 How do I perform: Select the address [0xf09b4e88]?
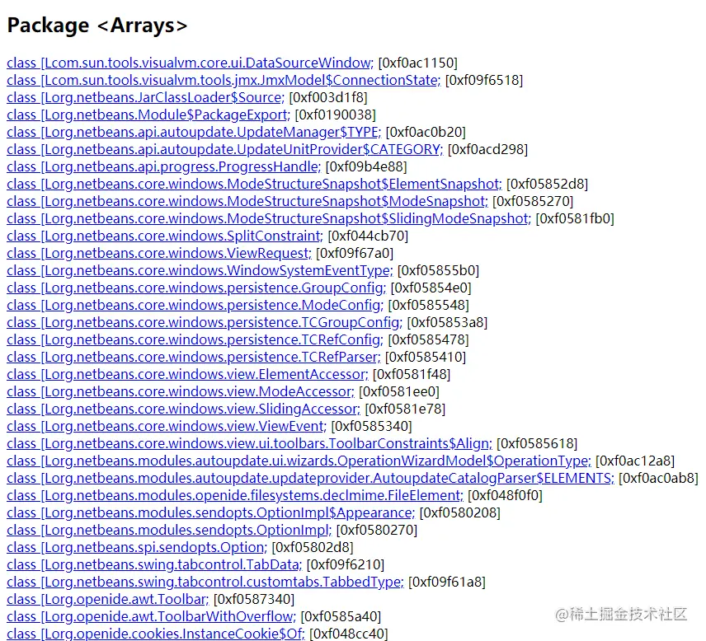tap(366, 167)
